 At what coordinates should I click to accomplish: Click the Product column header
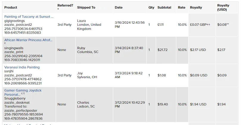pos(11,7)
